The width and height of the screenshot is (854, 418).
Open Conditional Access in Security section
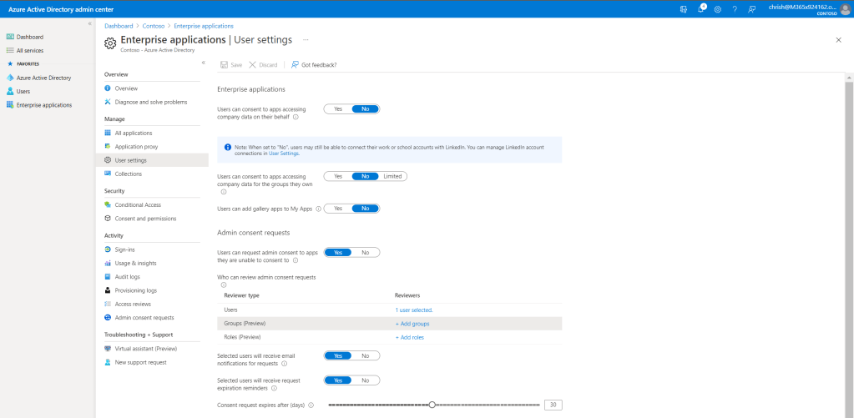coord(138,204)
